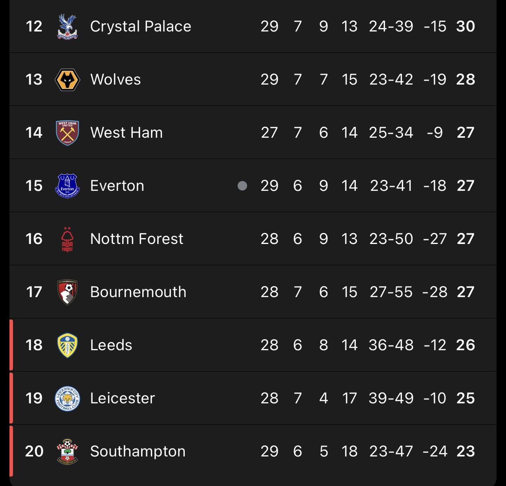This screenshot has height=486, width=506.
Task: Tap the Bournemouth club crest
Action: pos(67,292)
